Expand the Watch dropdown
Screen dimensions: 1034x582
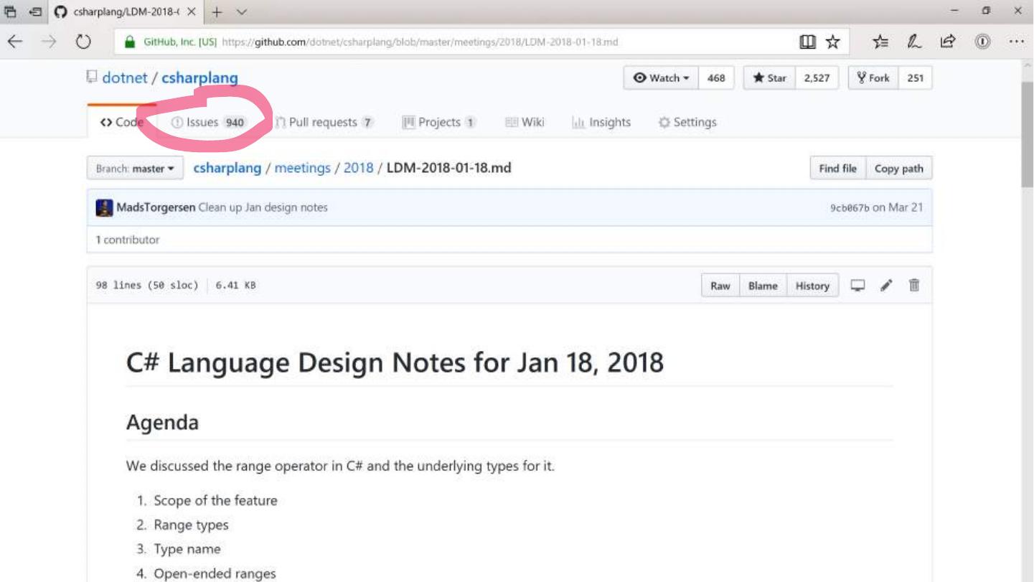[662, 78]
